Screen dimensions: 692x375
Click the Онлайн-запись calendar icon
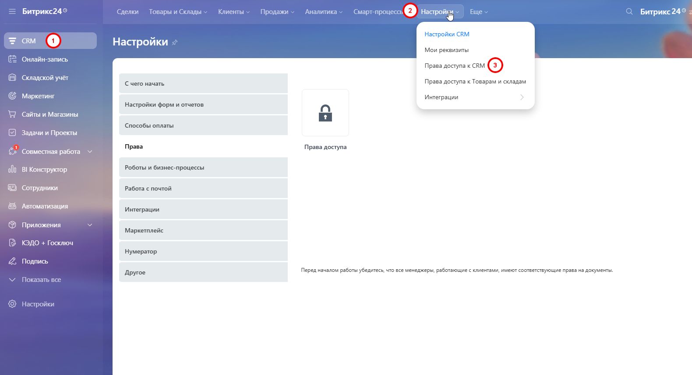[x=12, y=59]
